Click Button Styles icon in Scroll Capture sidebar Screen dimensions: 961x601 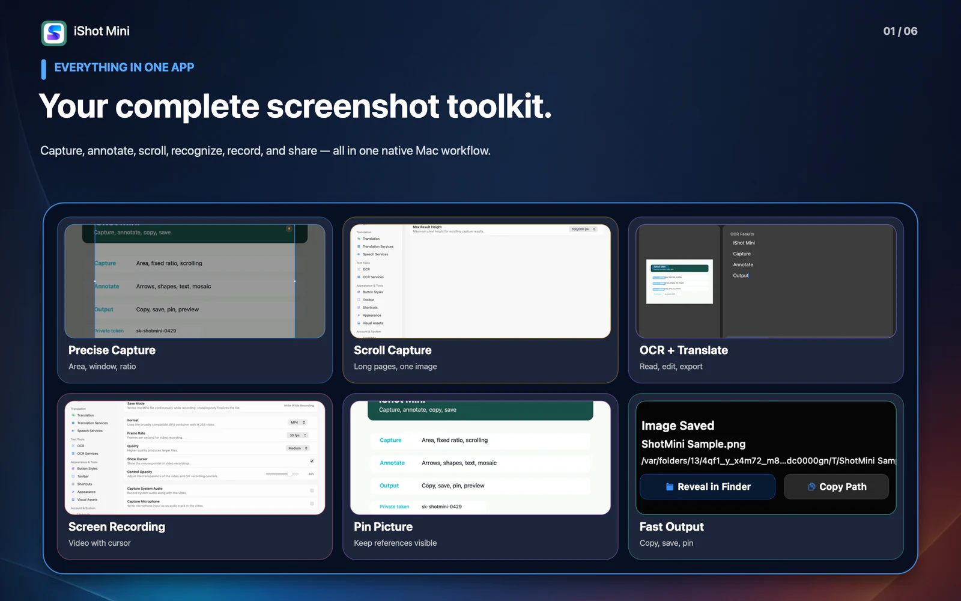click(x=359, y=292)
